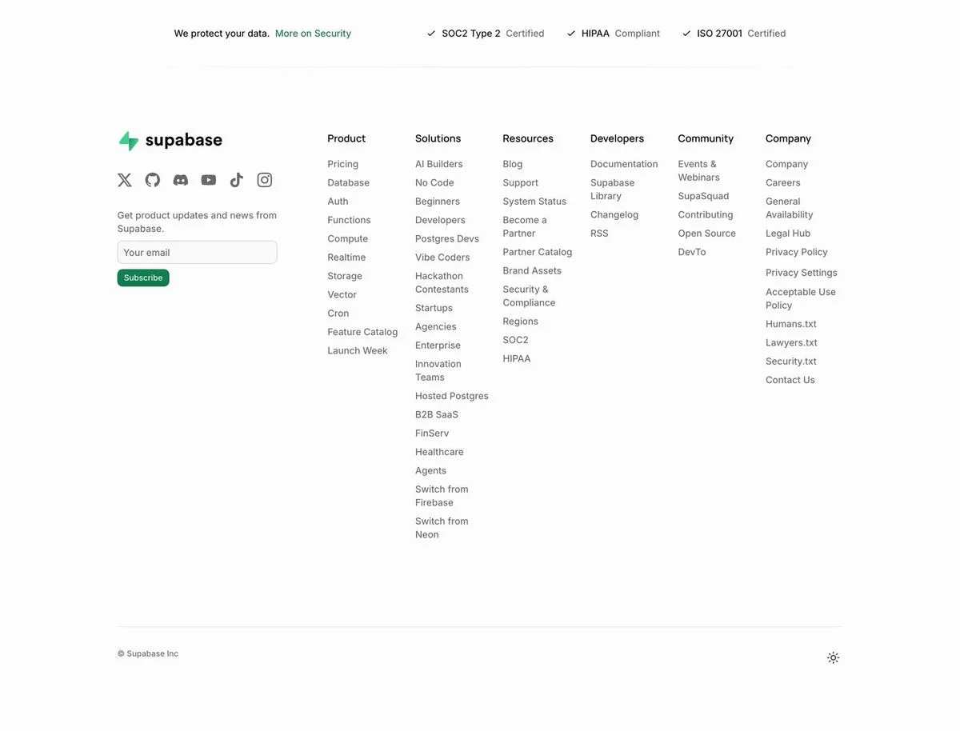Open the Feature Catalog link
The height and width of the screenshot is (731, 960).
click(362, 332)
